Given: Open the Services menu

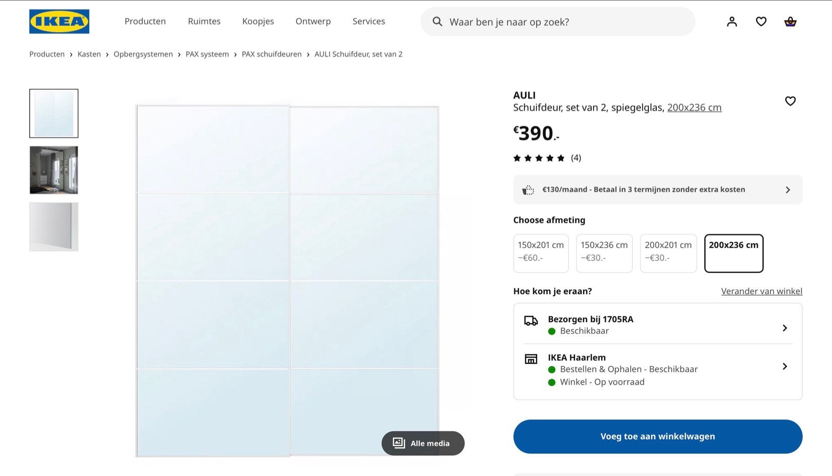Looking at the screenshot, I should (369, 21).
